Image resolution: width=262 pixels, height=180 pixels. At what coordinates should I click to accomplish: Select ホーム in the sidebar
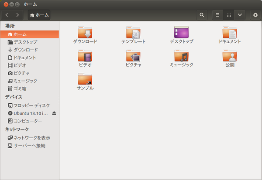(x=30, y=34)
